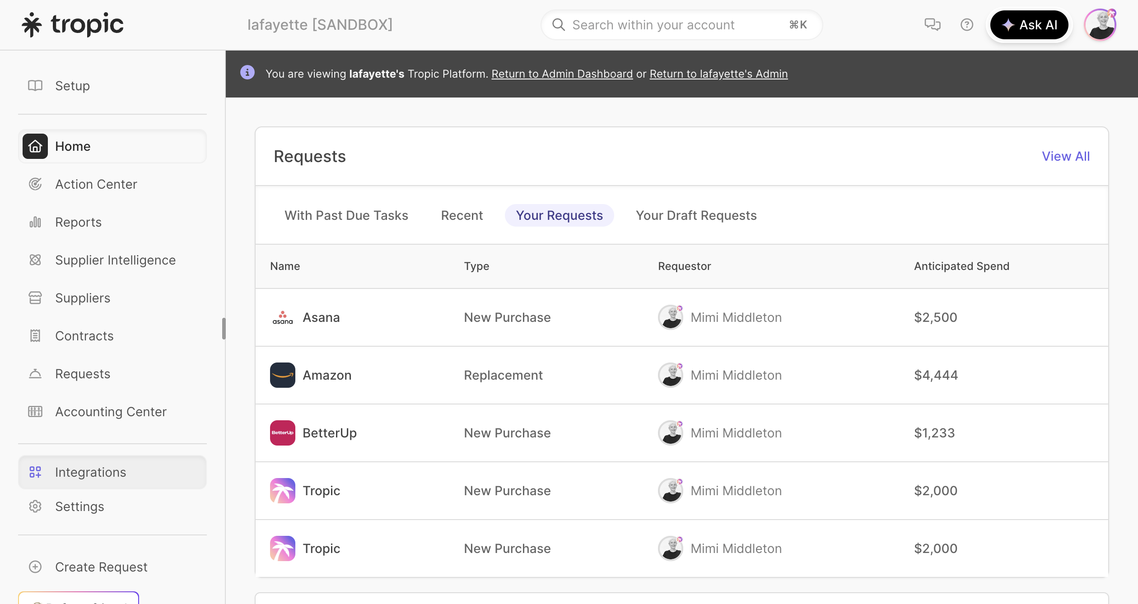
Task: Click the Tropic logo in header
Action: pyautogui.click(x=73, y=24)
